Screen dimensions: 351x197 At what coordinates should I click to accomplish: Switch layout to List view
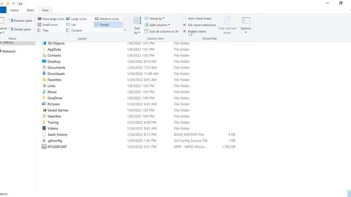coord(71,25)
